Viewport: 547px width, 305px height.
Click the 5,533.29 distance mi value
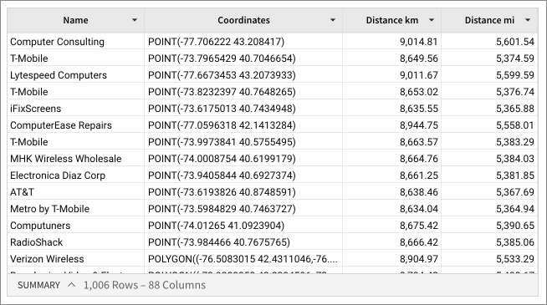point(515,259)
